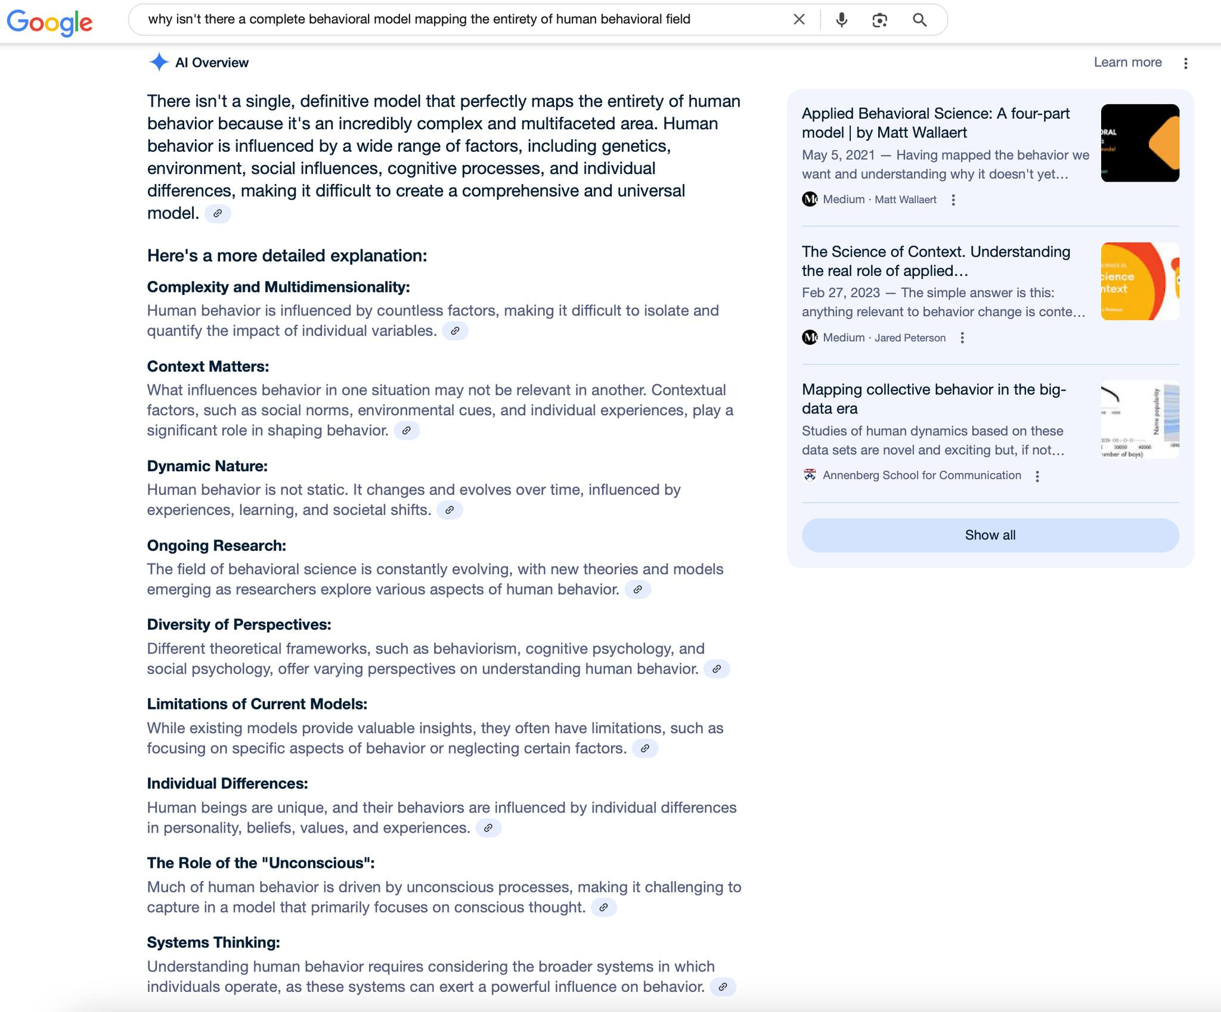Click link chip after the intro summary paragraph
Viewport: 1221px width, 1012px height.
tap(218, 213)
